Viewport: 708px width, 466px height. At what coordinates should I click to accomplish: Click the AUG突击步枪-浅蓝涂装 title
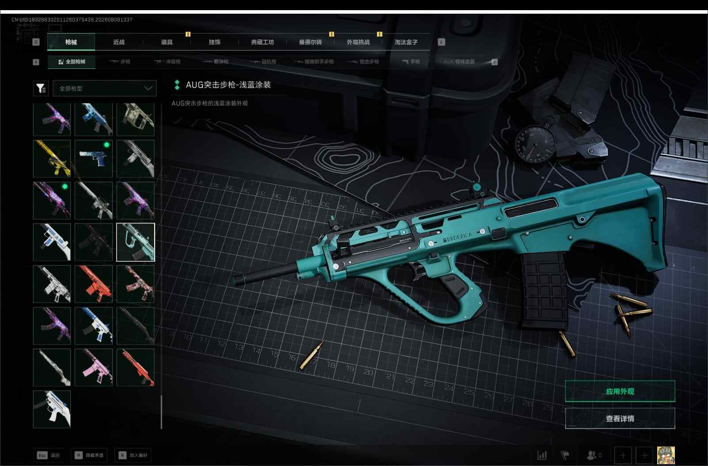click(x=228, y=85)
